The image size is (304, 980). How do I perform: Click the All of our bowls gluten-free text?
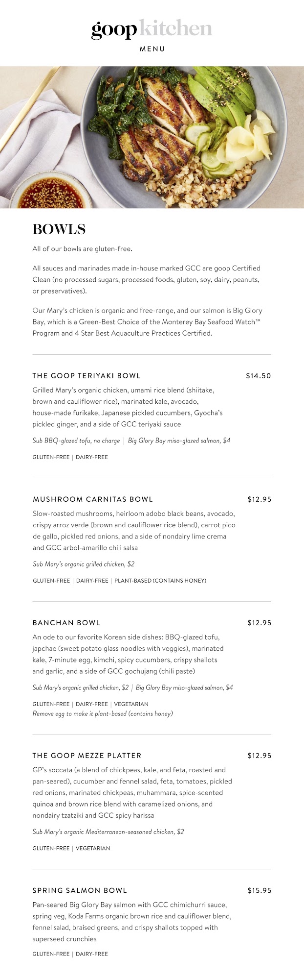tap(83, 249)
